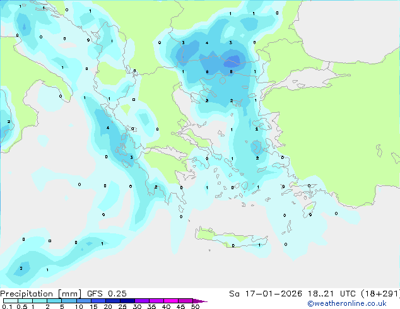400x309 pixels.
Task: Click the '18..21 UTC' time label
Action: (331, 294)
